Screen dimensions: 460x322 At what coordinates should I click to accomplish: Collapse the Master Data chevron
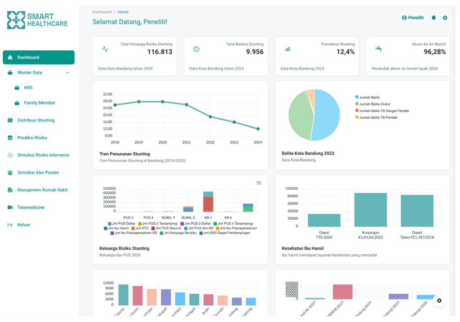click(68, 73)
